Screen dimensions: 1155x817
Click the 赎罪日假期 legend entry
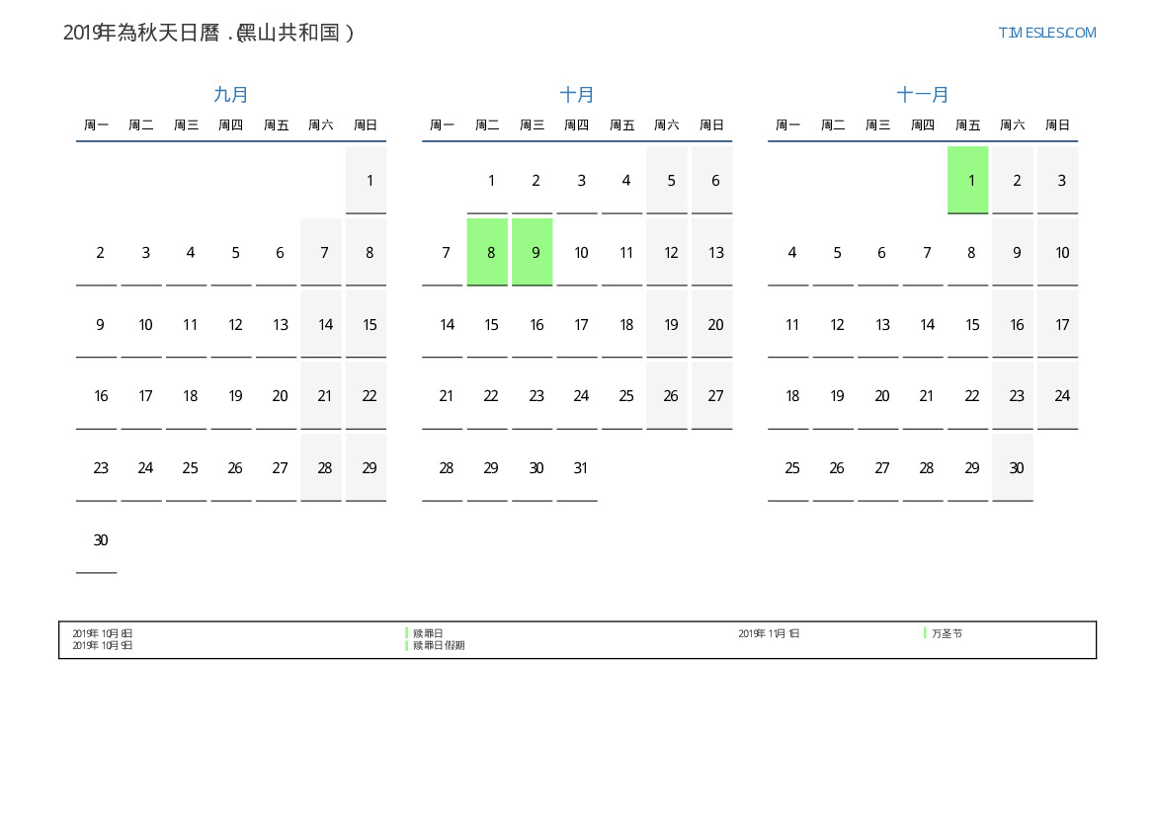pos(439,645)
